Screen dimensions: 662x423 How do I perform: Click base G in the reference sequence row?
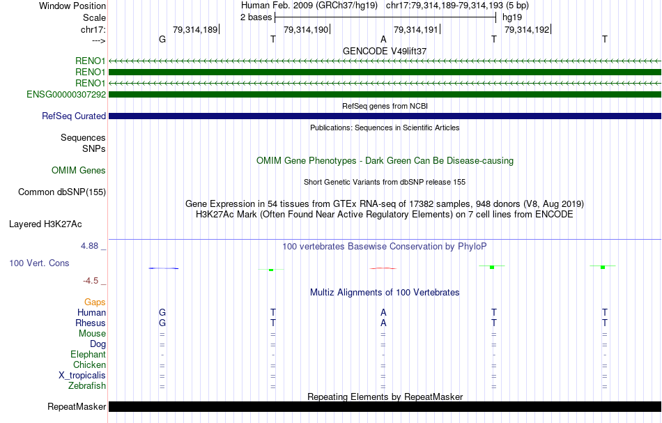(162, 39)
